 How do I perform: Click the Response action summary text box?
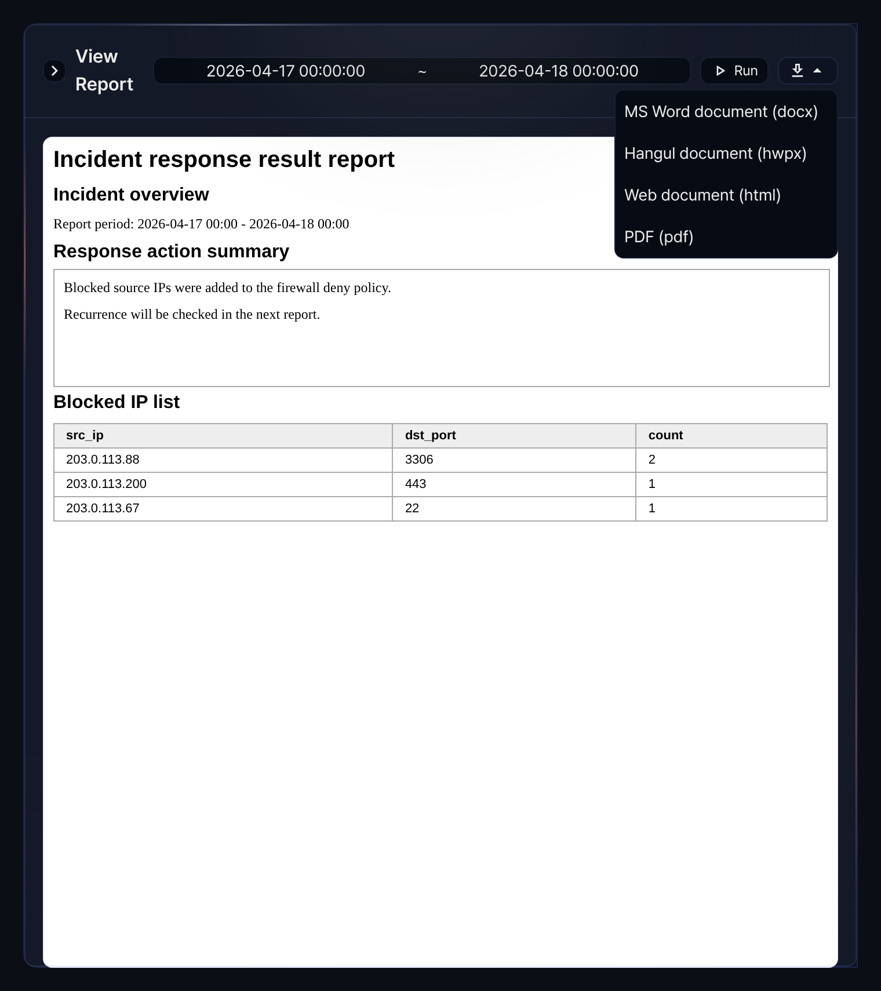pyautogui.click(x=442, y=328)
